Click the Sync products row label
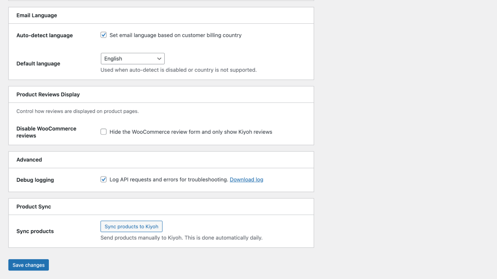This screenshot has height=279, width=497. pyautogui.click(x=35, y=231)
